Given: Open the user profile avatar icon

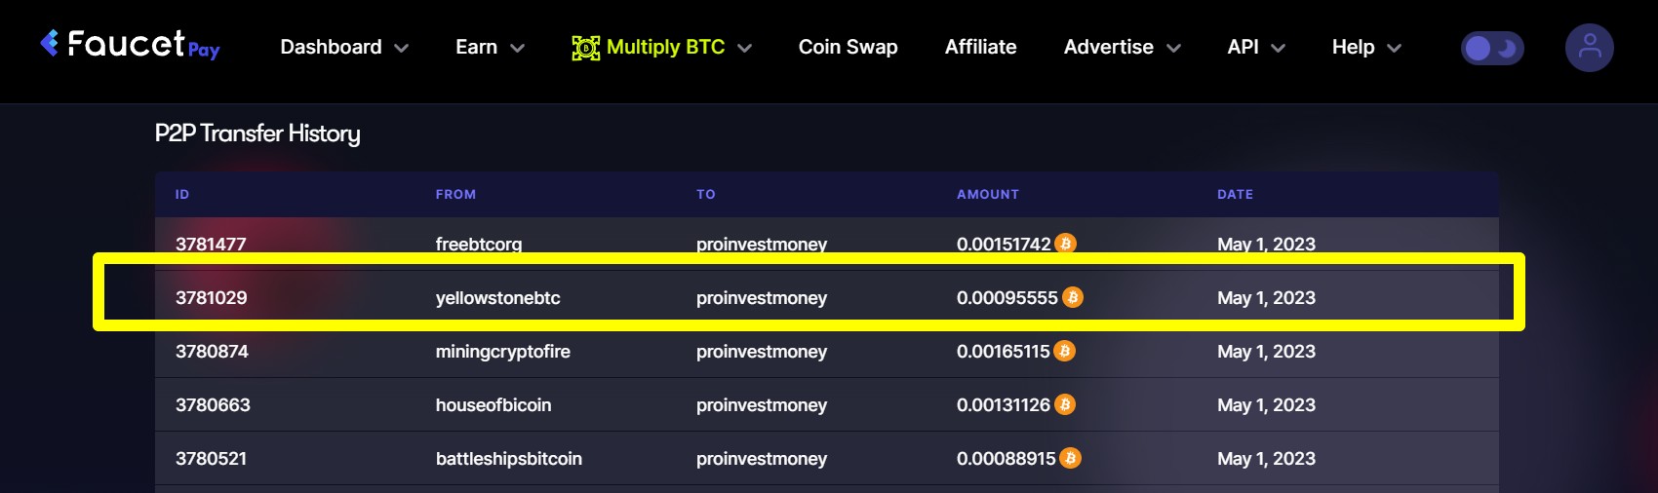Looking at the screenshot, I should tap(1589, 48).
